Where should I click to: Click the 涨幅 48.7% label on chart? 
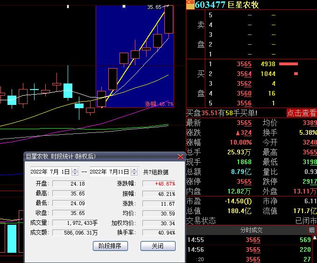pos(159,104)
